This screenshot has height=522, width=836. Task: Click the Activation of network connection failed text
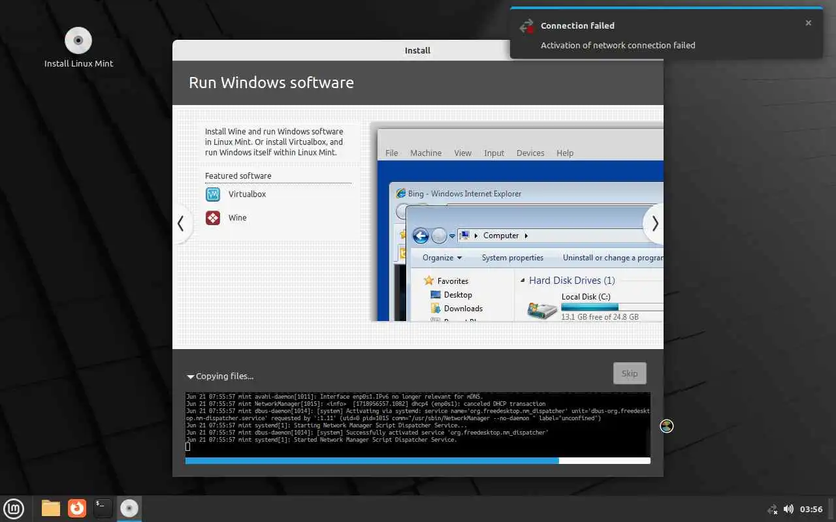tap(618, 46)
